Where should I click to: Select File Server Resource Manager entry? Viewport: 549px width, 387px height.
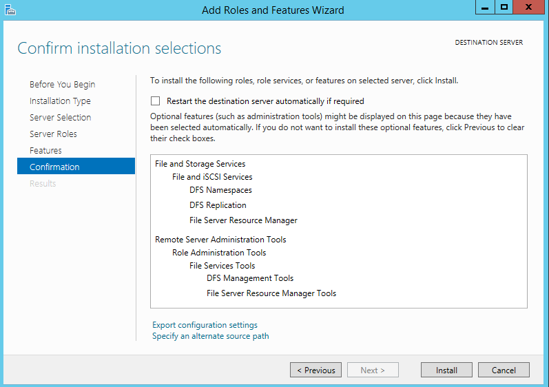click(x=243, y=220)
